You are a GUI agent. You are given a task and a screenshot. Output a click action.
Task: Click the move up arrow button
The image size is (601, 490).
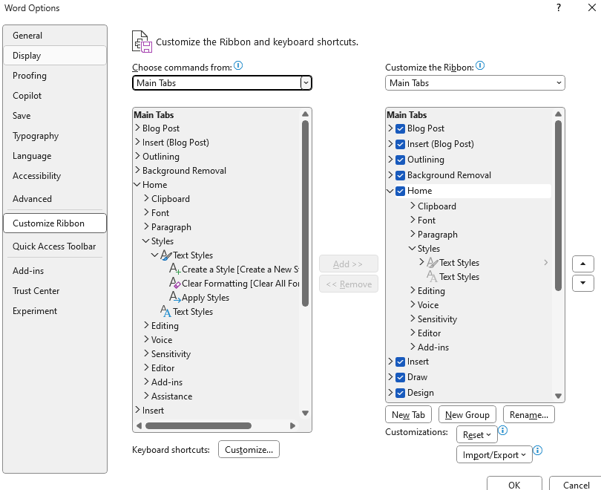pyautogui.click(x=583, y=264)
